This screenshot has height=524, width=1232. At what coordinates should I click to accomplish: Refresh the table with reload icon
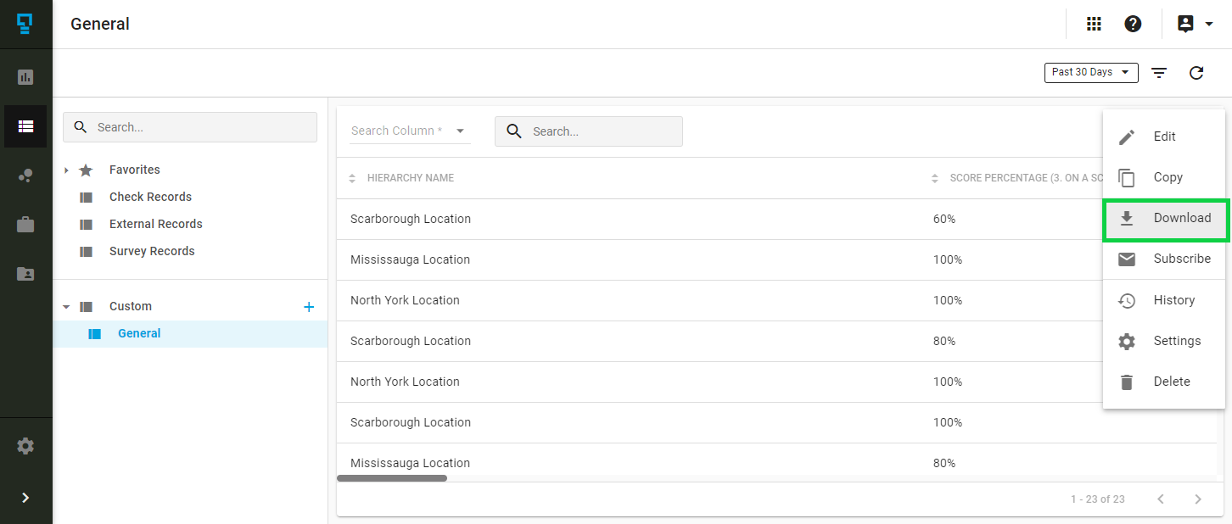(x=1196, y=73)
